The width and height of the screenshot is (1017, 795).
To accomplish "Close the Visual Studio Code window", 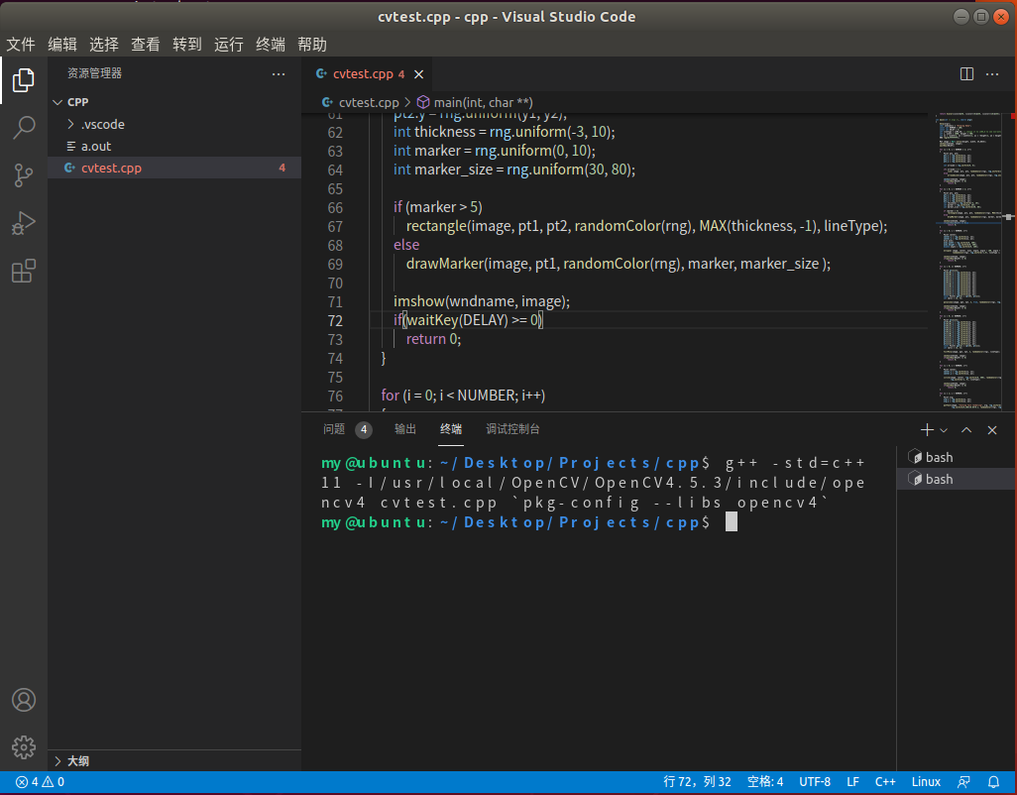I will coord(1001,17).
